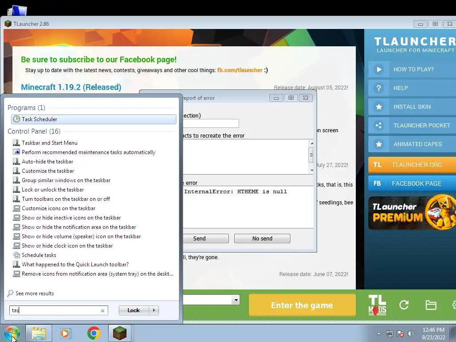Open Show or hide clock icon on the taskbar
The image size is (456, 342).
pyautogui.click(x=67, y=246)
